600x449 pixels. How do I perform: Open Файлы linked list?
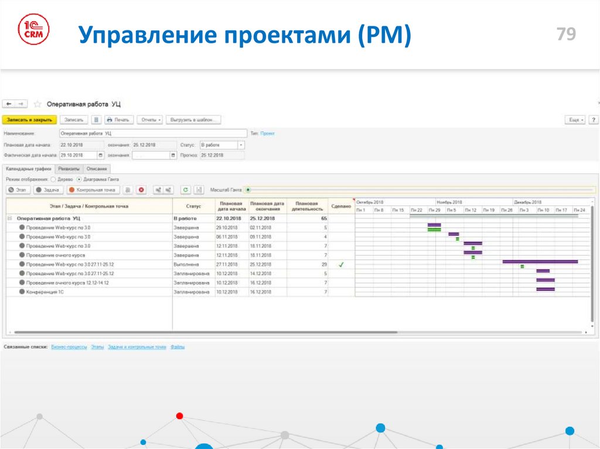178,347
